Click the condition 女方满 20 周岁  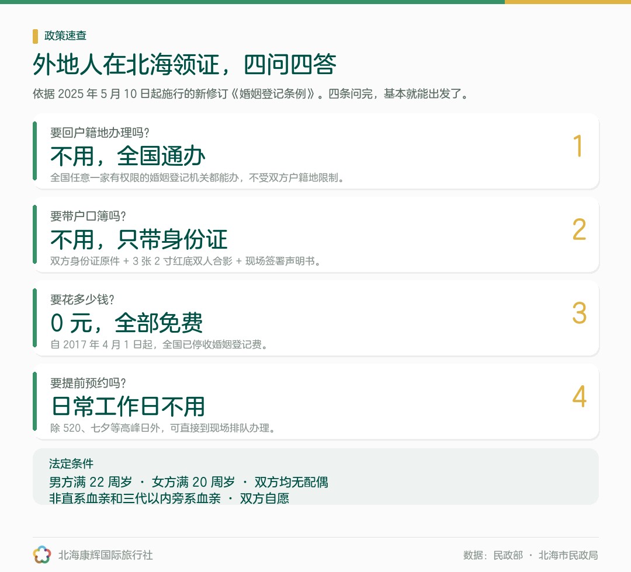193,482
